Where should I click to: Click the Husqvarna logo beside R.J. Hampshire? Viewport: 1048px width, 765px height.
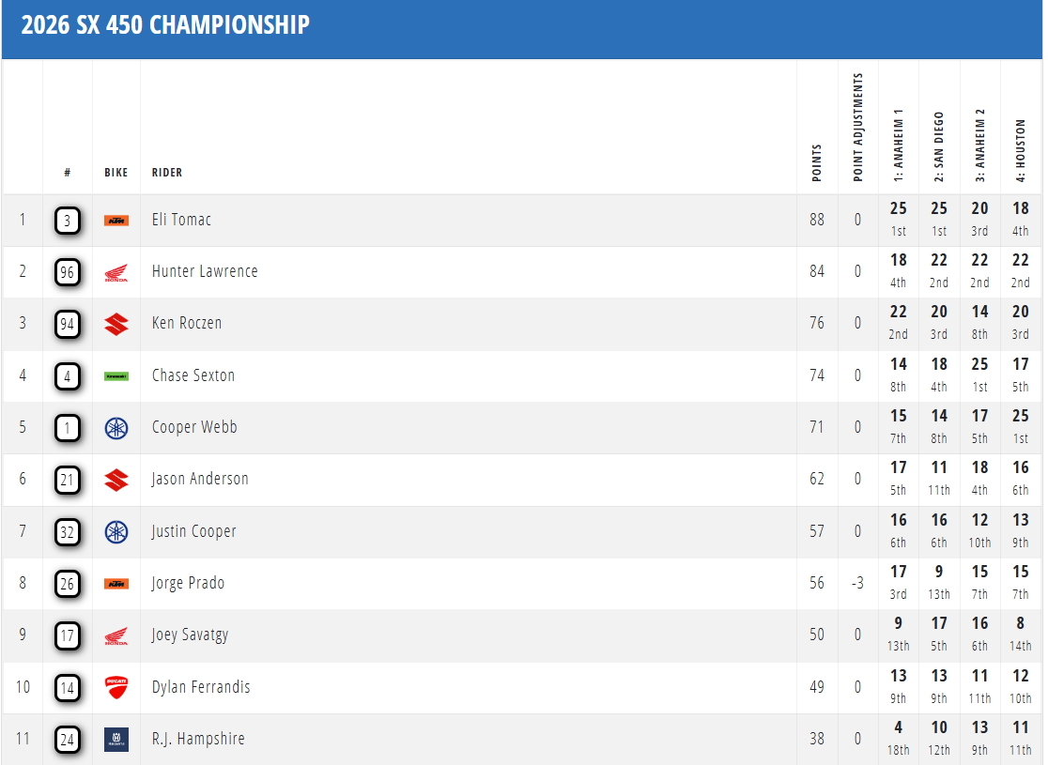[116, 740]
